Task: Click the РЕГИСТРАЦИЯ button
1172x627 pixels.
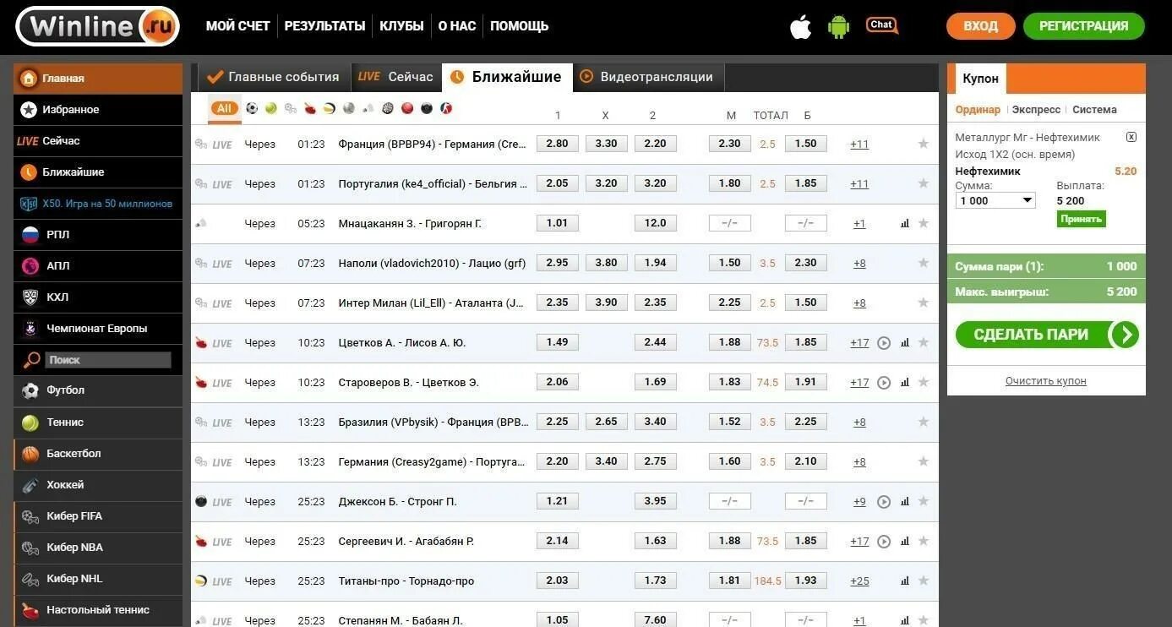Action: click(1083, 26)
